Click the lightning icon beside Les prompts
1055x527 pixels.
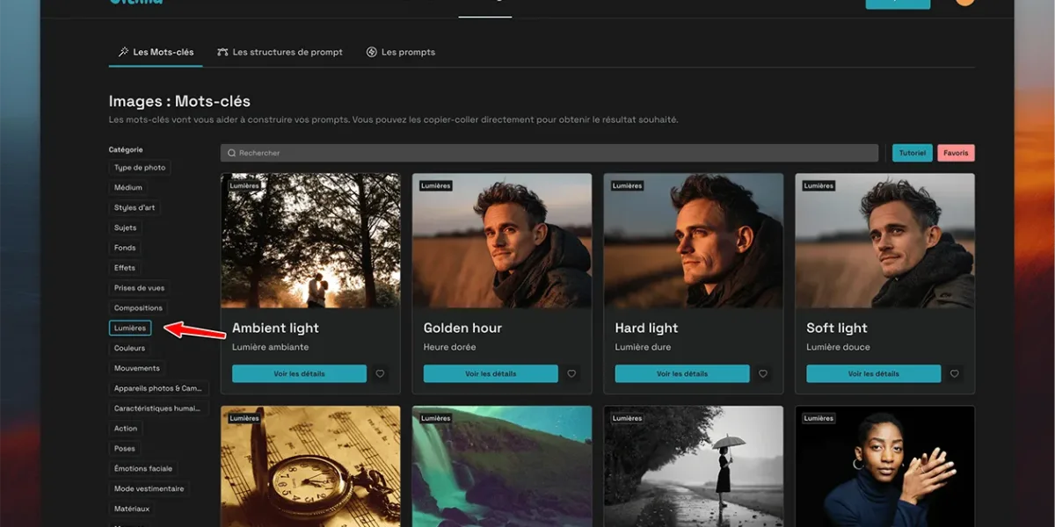[372, 52]
